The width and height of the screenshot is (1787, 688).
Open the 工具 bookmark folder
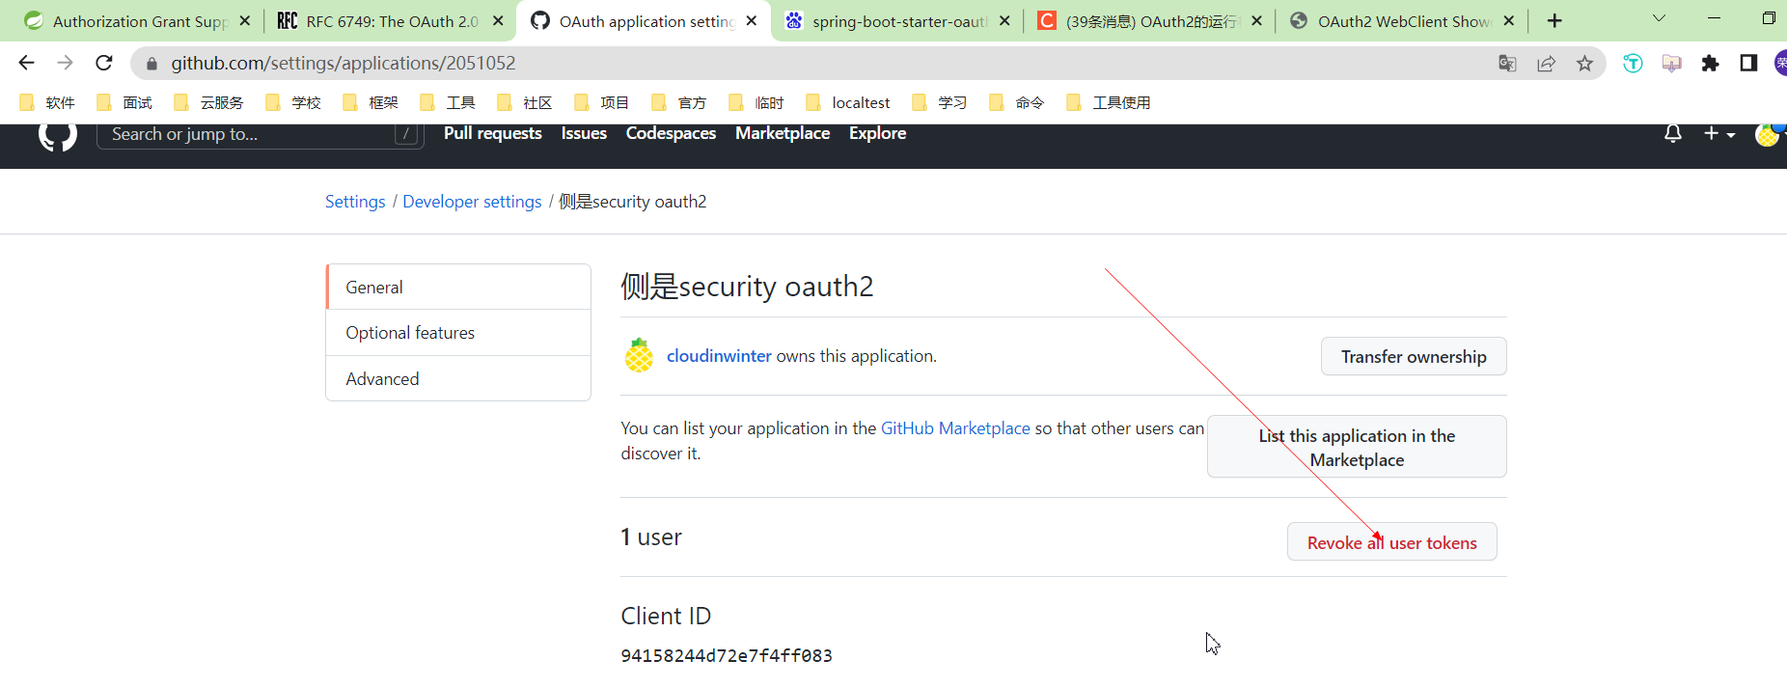click(x=448, y=103)
